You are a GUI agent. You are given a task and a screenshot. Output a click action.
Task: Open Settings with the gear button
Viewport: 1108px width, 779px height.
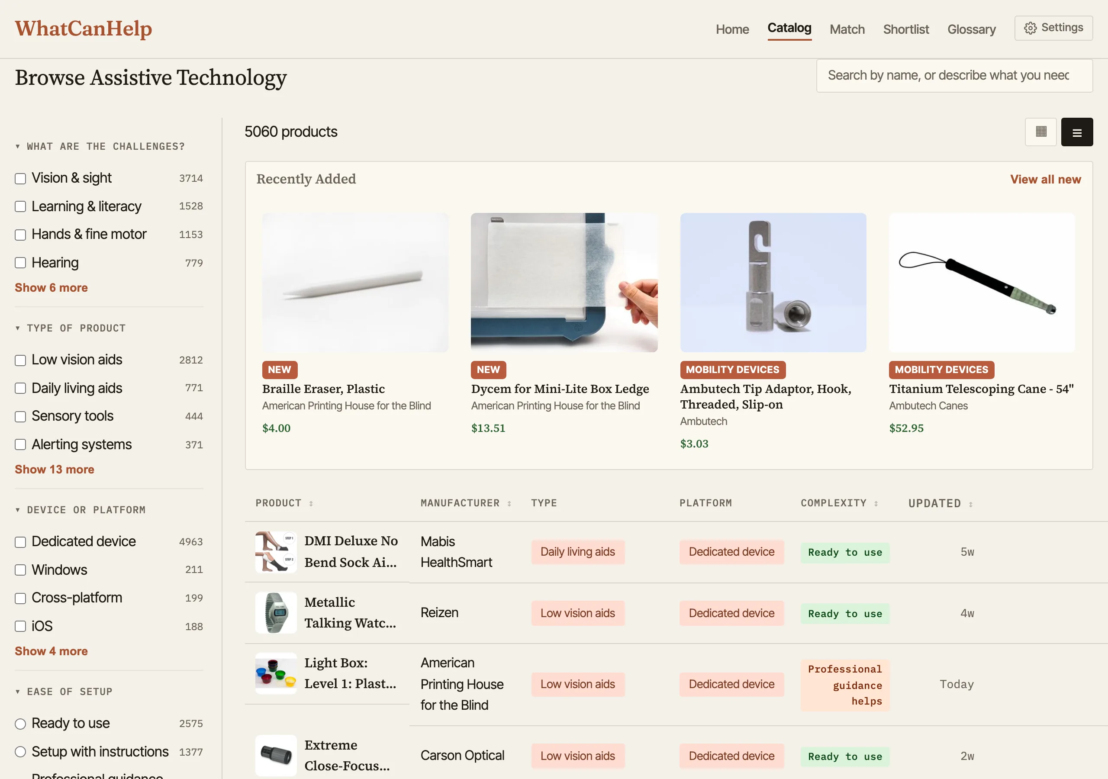pyautogui.click(x=1053, y=28)
